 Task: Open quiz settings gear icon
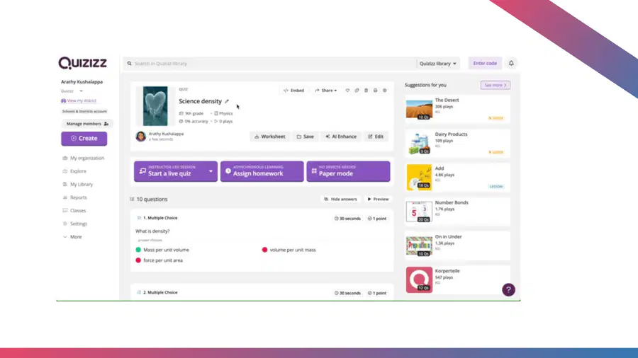[x=384, y=91]
